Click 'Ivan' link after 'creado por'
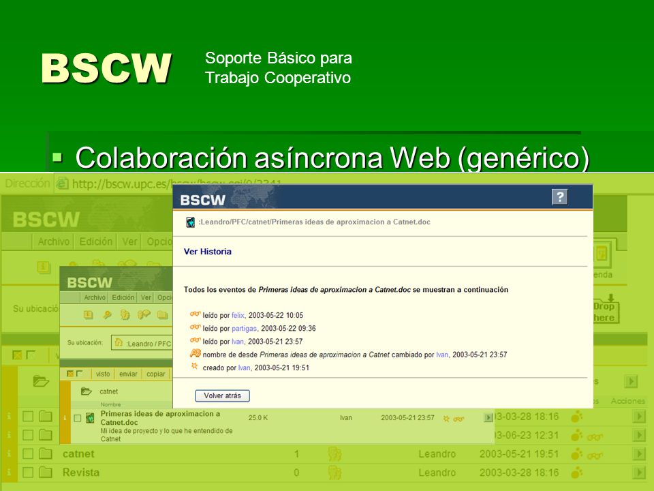Screen dimensions: 654x491 (x=244, y=368)
